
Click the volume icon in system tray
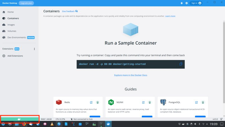tap(195, 124)
